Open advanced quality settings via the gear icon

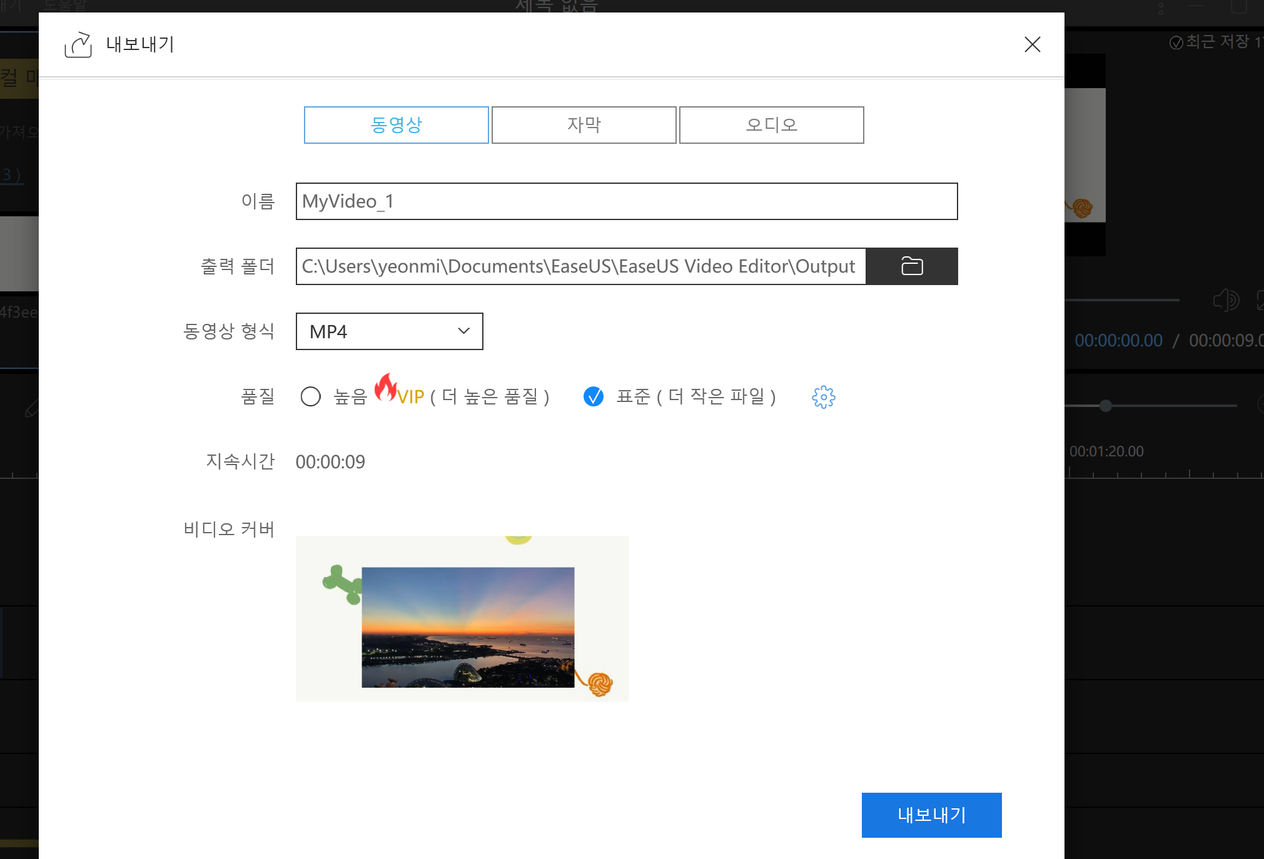tap(823, 397)
